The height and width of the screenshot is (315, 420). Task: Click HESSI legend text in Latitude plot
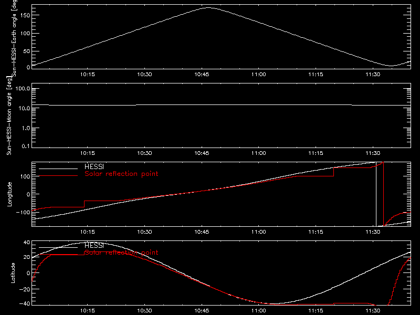[x=94, y=245]
